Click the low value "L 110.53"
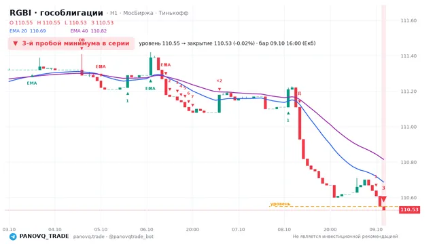This screenshot has width=435, height=244. [75, 22]
